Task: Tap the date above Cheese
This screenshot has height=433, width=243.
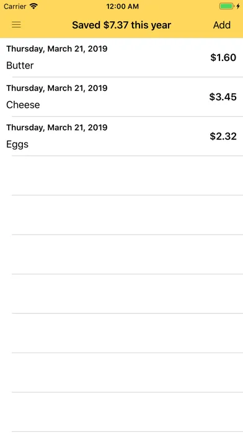Action: click(57, 88)
